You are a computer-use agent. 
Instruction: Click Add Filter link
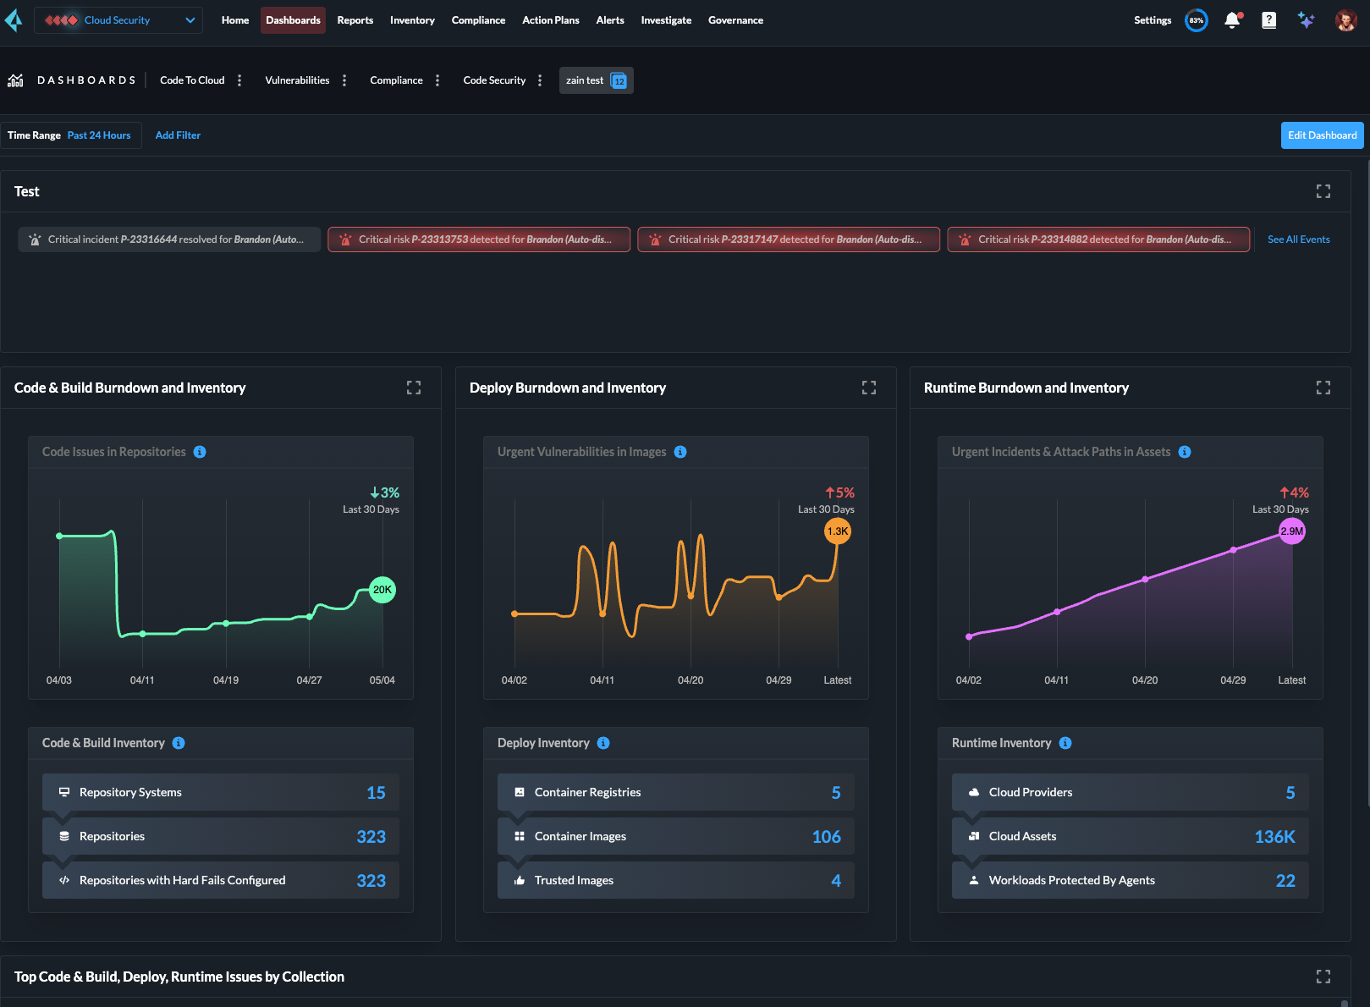pos(178,135)
